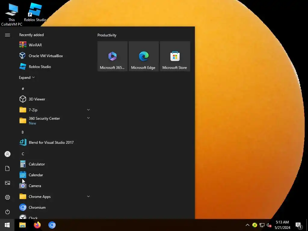308x231 pixels.
Task: Click the Windows Start button
Action: 7,225
